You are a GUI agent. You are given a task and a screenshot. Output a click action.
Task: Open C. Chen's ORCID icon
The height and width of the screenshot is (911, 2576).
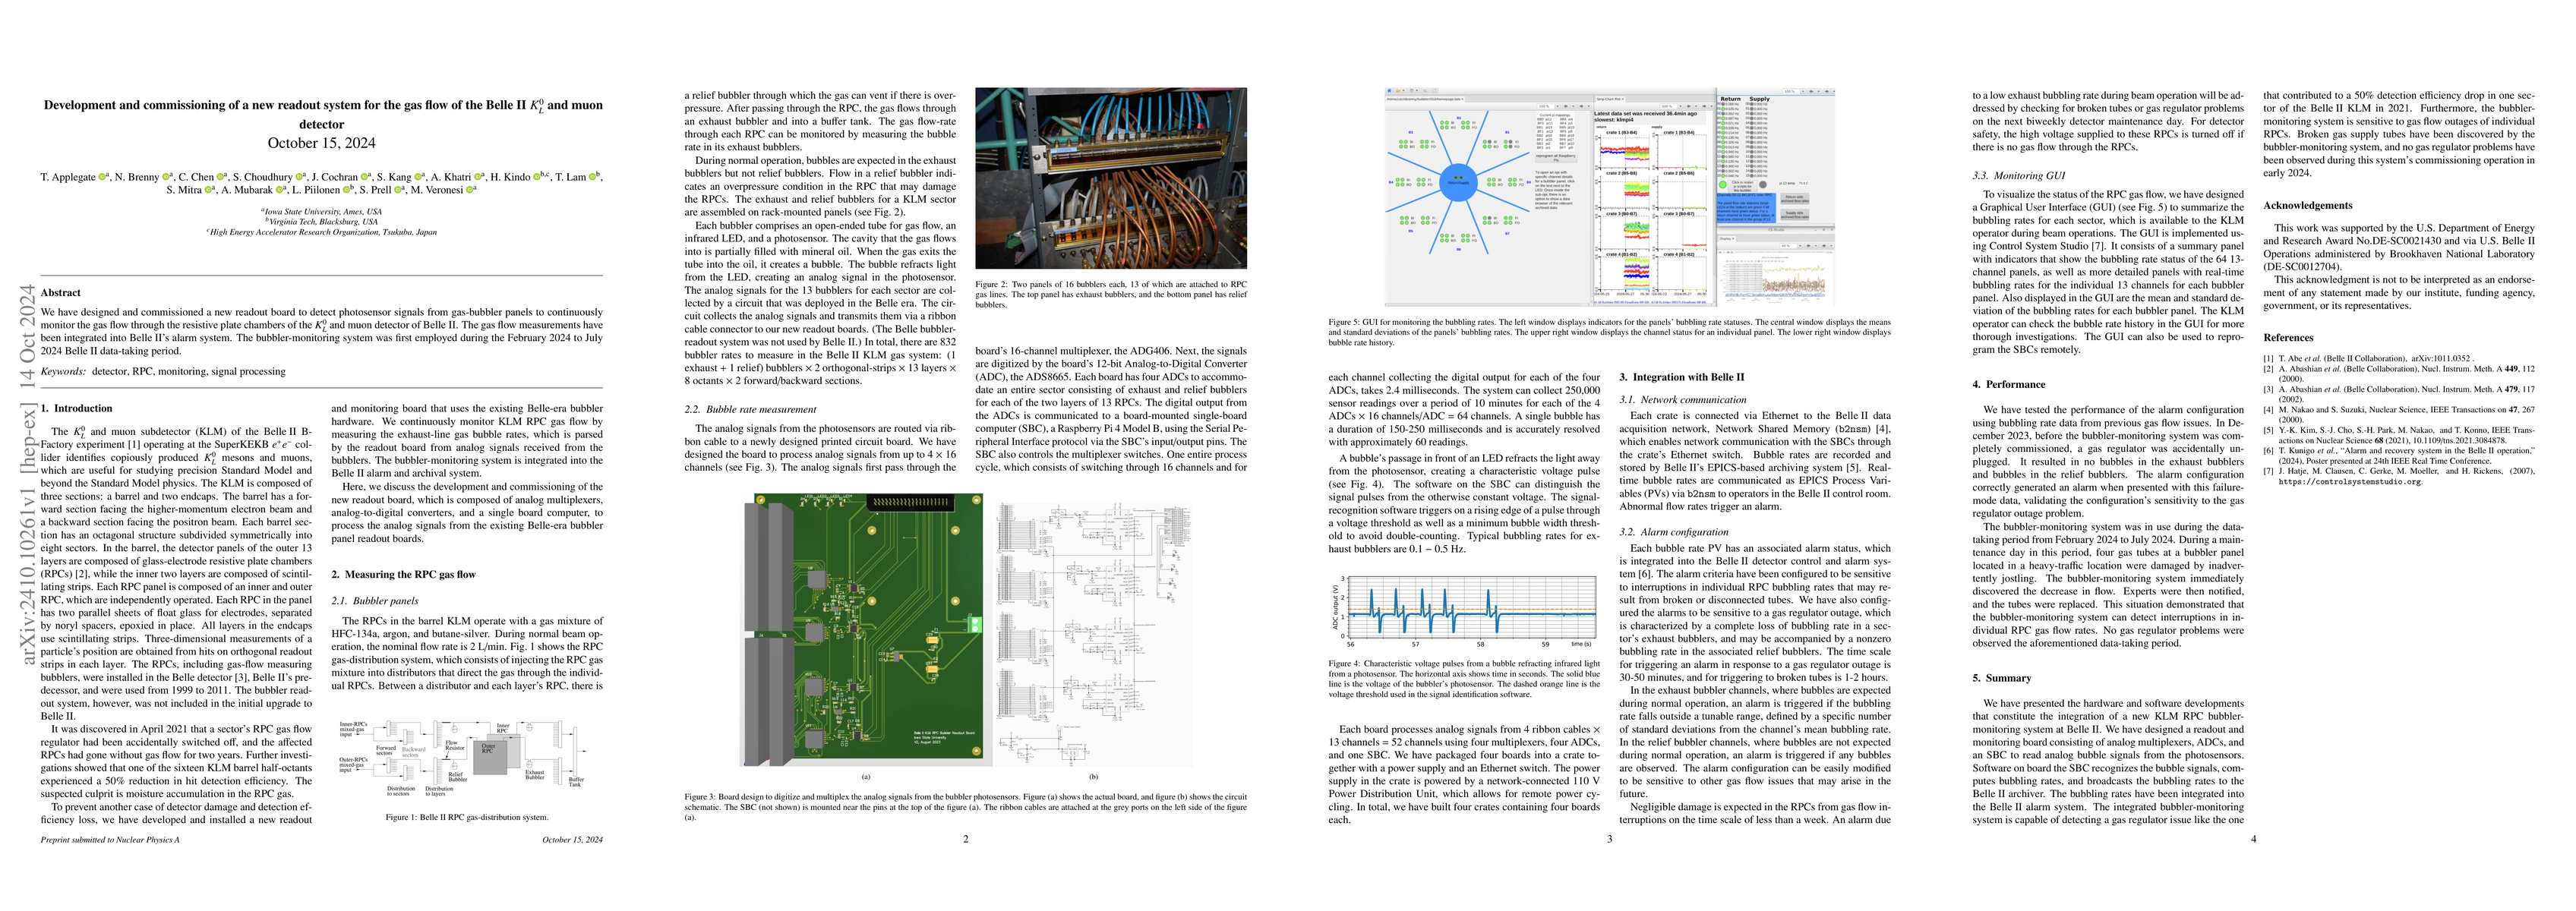[x=220, y=177]
